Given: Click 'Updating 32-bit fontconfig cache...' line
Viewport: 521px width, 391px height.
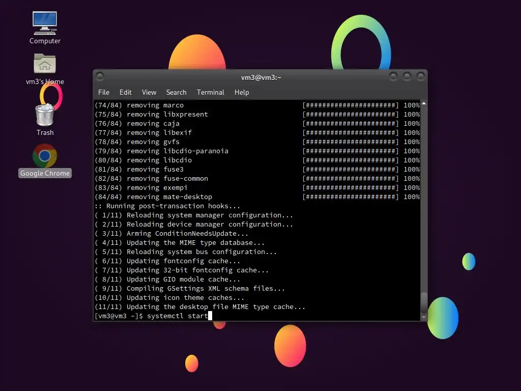Looking at the screenshot, I should tap(182, 270).
